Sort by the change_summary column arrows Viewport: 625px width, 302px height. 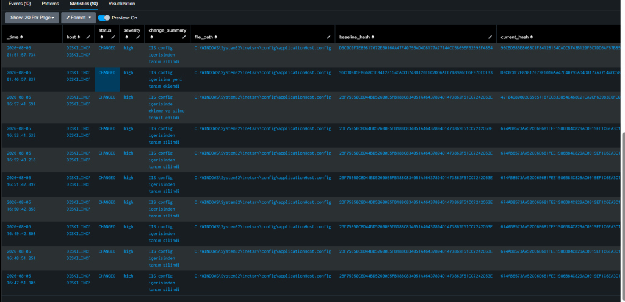click(x=151, y=37)
